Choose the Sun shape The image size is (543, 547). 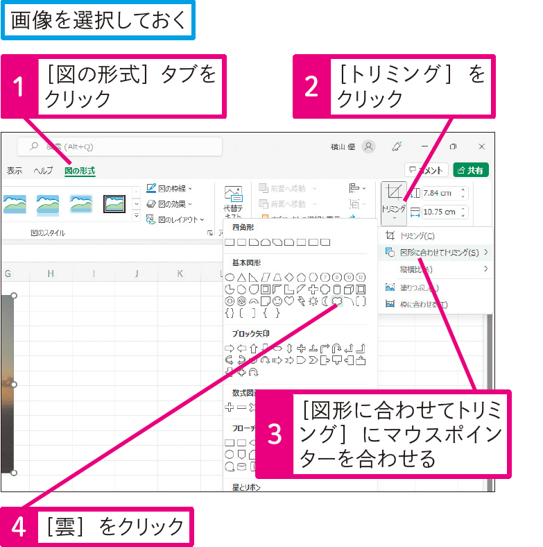click(313, 301)
